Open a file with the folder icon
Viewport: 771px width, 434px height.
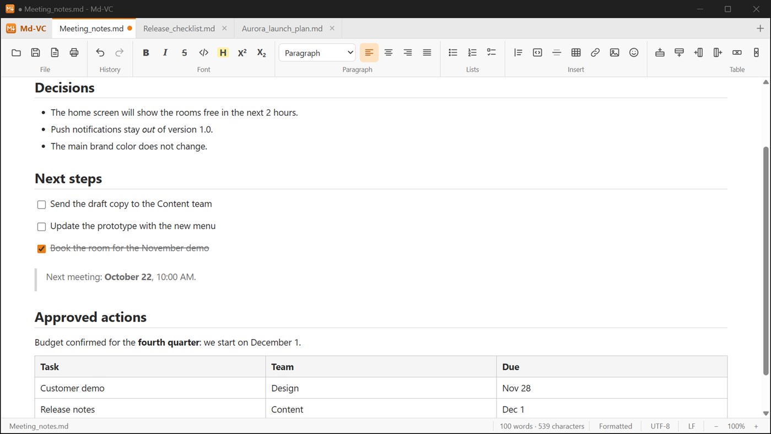click(16, 52)
